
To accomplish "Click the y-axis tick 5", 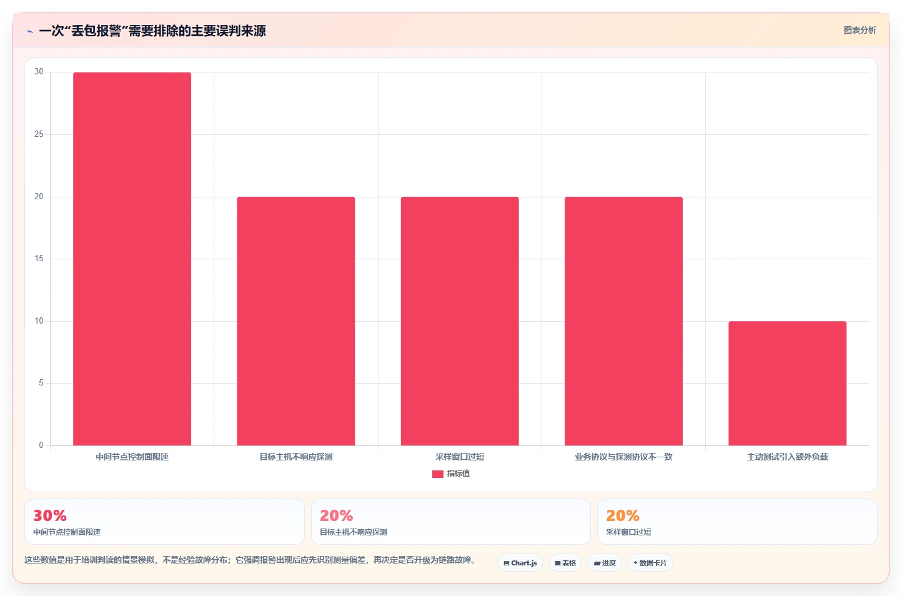I will tap(41, 383).
